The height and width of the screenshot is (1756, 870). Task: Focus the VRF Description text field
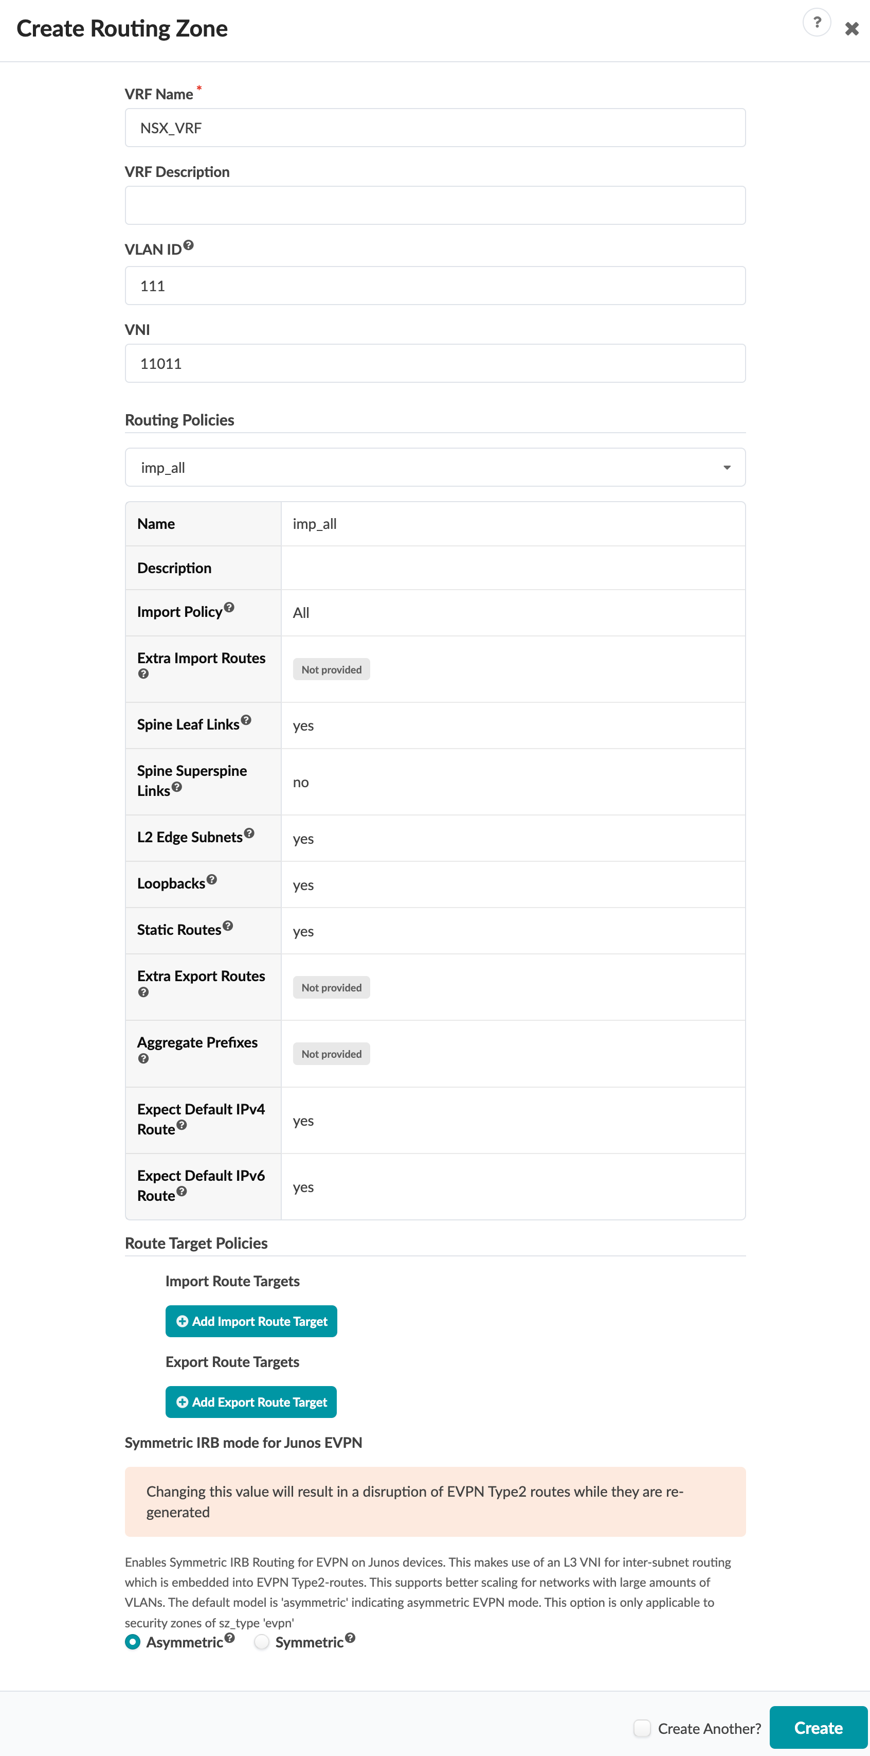(x=434, y=205)
